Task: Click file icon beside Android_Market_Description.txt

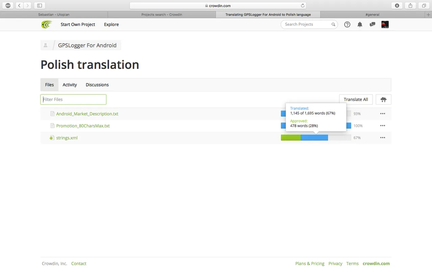Action: (52, 114)
